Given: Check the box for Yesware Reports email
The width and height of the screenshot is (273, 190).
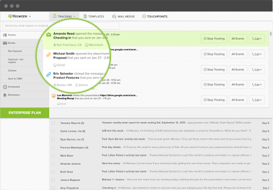Looking at the screenshot, I should pos(53,123).
